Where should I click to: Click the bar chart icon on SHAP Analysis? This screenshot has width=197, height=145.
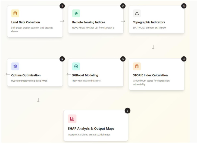tap(72, 119)
